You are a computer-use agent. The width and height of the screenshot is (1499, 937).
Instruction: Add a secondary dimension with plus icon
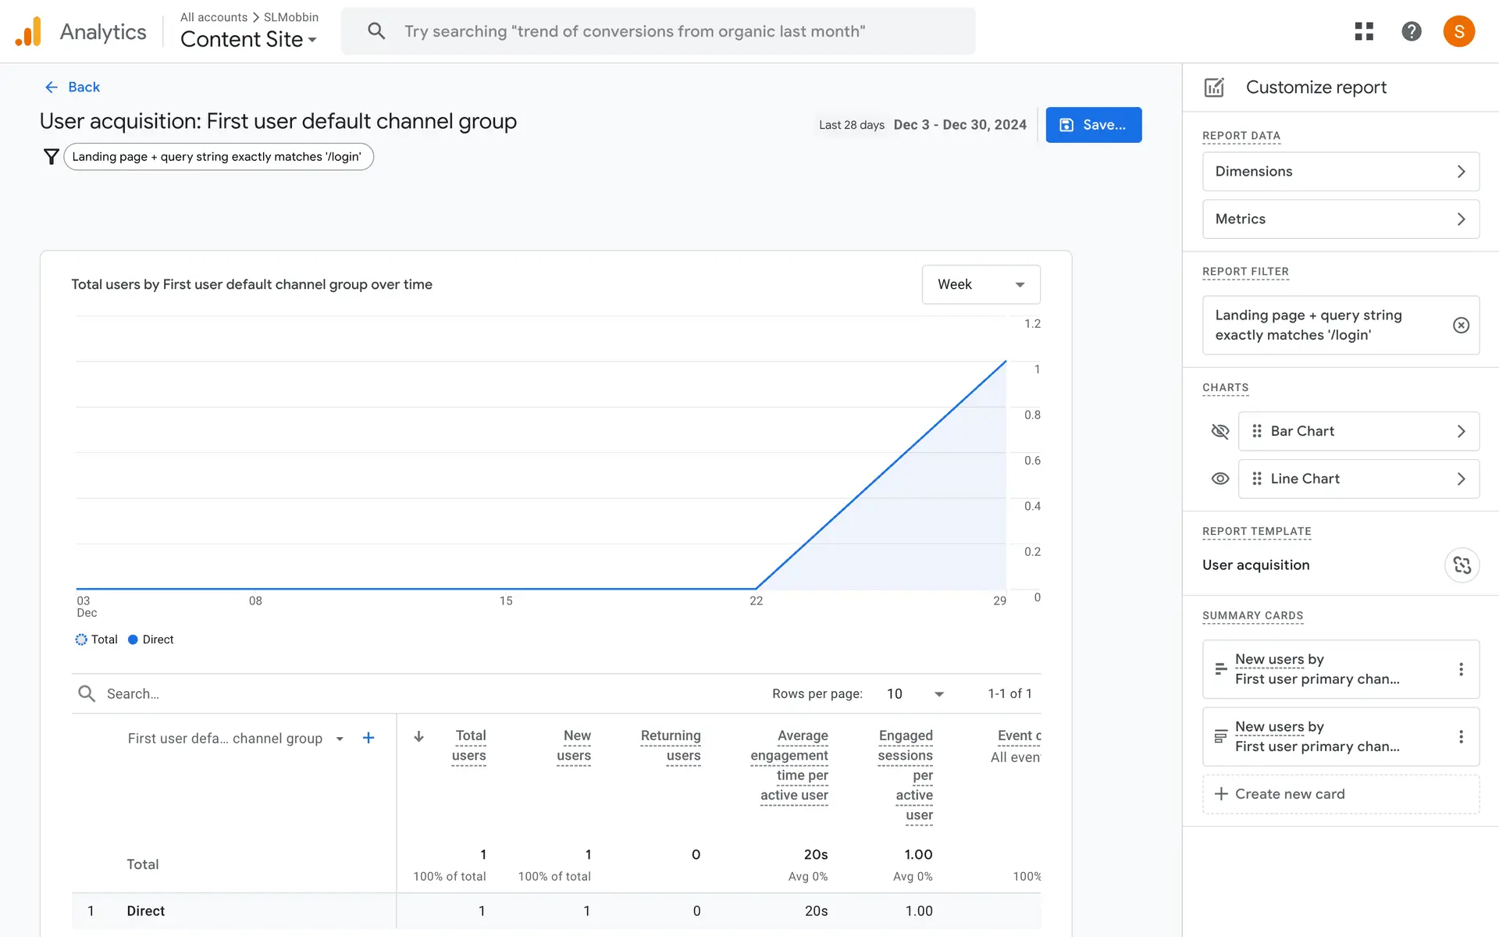click(369, 738)
